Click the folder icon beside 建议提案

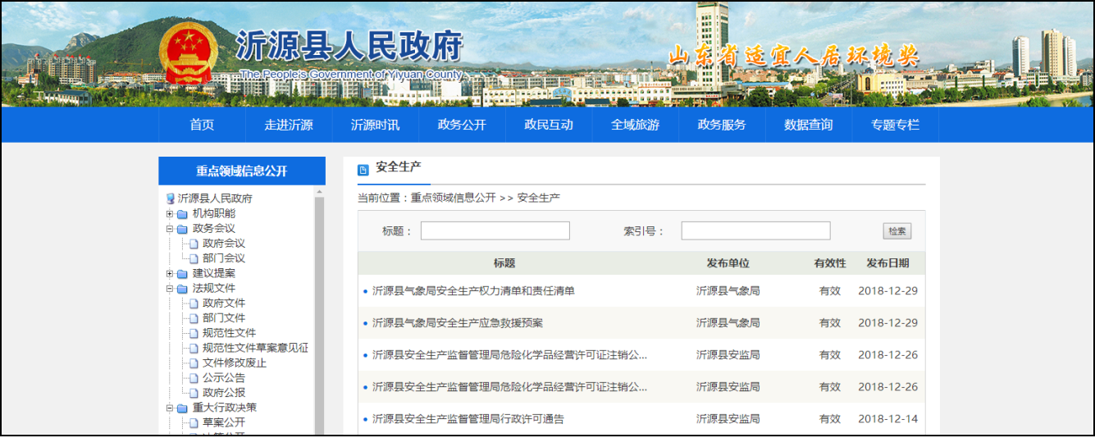[182, 274]
